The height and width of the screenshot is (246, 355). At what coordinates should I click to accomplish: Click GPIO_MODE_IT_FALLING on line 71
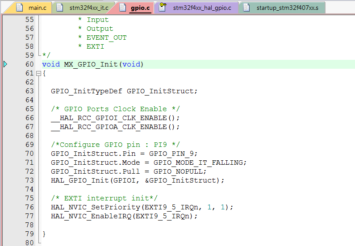pyautogui.click(x=198, y=163)
